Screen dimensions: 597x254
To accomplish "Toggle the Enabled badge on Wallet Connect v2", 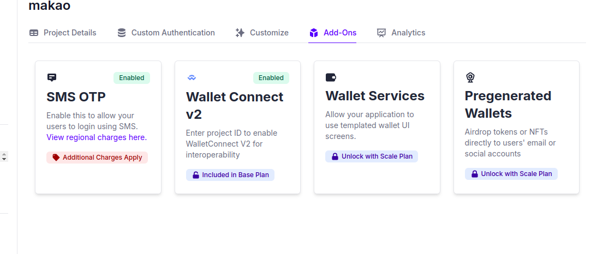I will pyautogui.click(x=271, y=78).
